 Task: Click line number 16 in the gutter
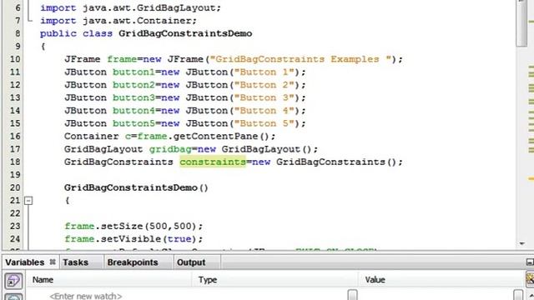(x=15, y=137)
